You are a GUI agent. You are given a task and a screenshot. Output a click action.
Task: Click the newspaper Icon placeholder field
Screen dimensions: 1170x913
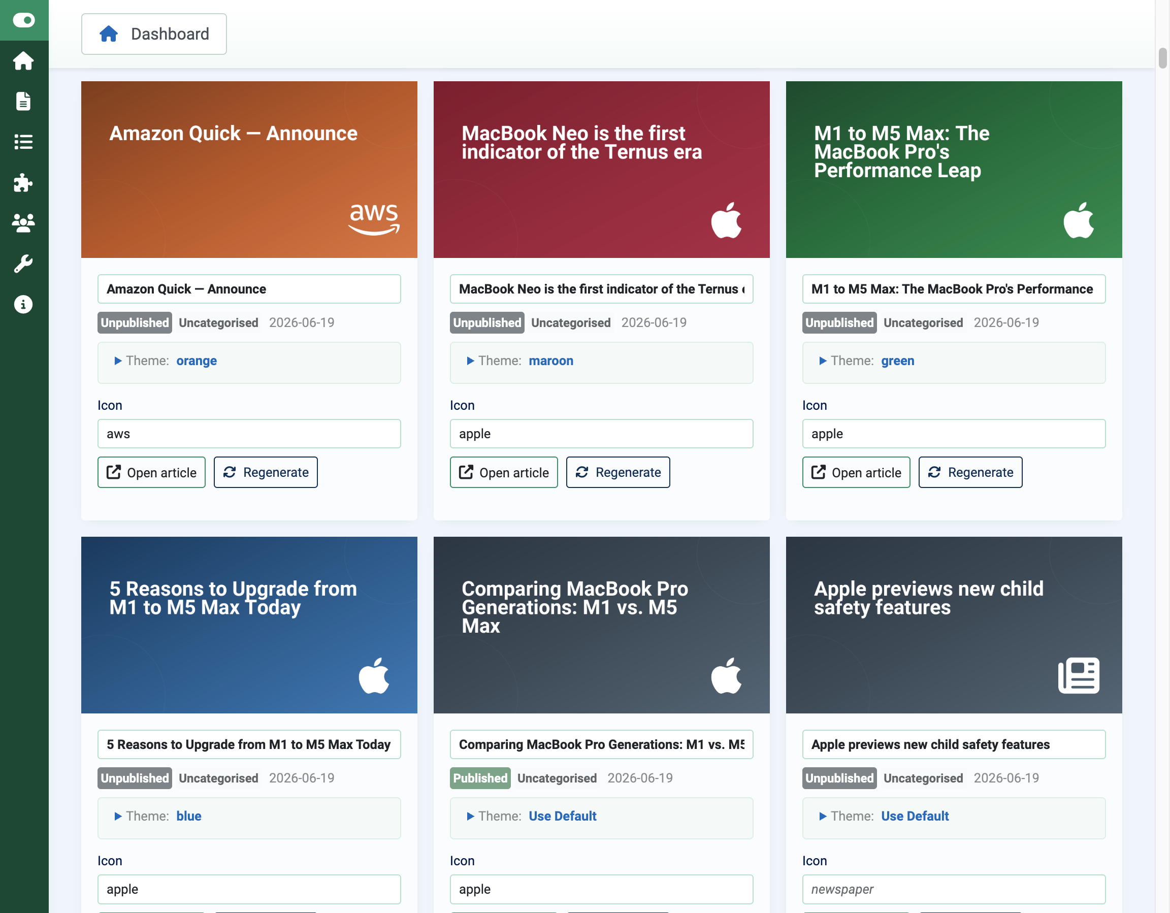[x=954, y=889]
